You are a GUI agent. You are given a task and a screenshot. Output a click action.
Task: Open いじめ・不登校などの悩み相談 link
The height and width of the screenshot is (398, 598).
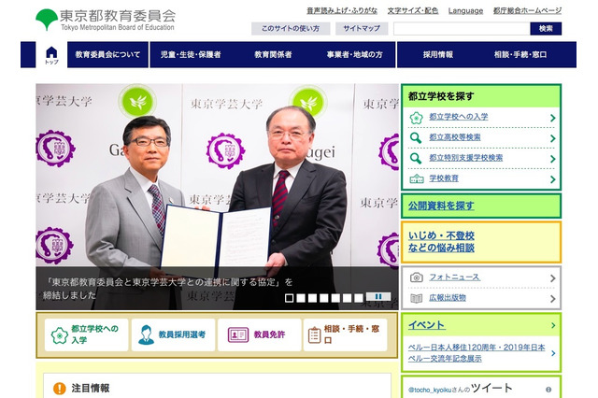tap(441, 242)
